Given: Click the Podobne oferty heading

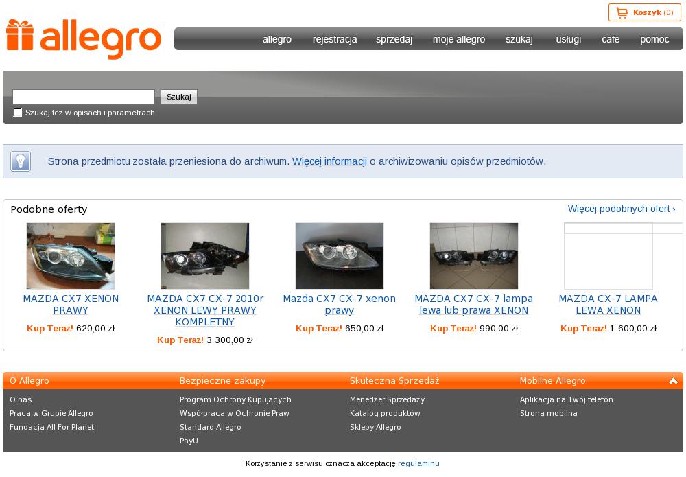Looking at the screenshot, I should (x=49, y=209).
